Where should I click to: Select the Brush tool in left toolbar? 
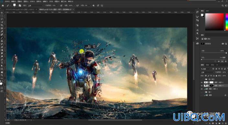tap(2, 38)
